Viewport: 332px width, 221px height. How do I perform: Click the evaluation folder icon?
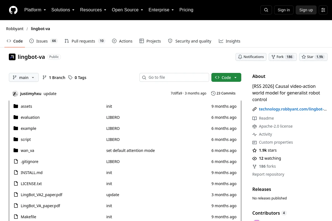point(16,117)
